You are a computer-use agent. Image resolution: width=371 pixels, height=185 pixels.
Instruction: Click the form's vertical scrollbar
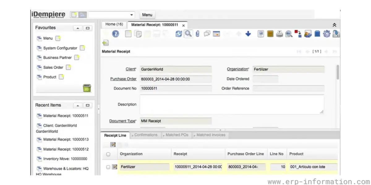tap(338, 72)
